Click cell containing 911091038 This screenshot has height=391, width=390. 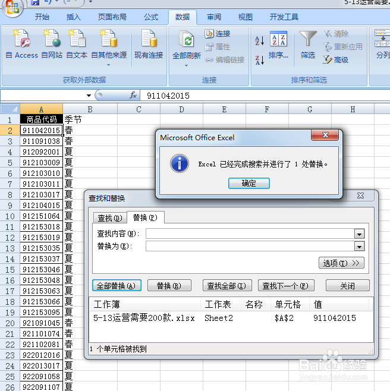[x=41, y=141]
